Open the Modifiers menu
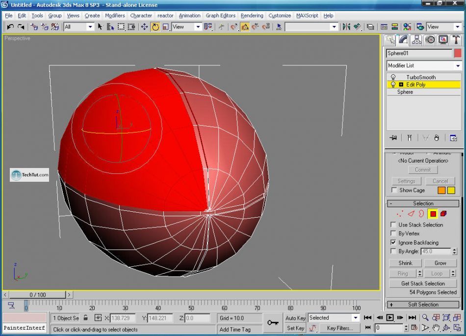Viewport: 466px width, 336px height. [115, 16]
